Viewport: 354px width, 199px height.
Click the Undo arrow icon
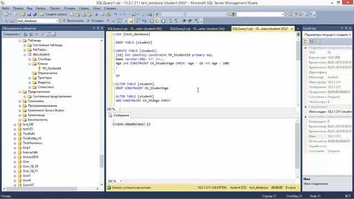pos(116,14)
